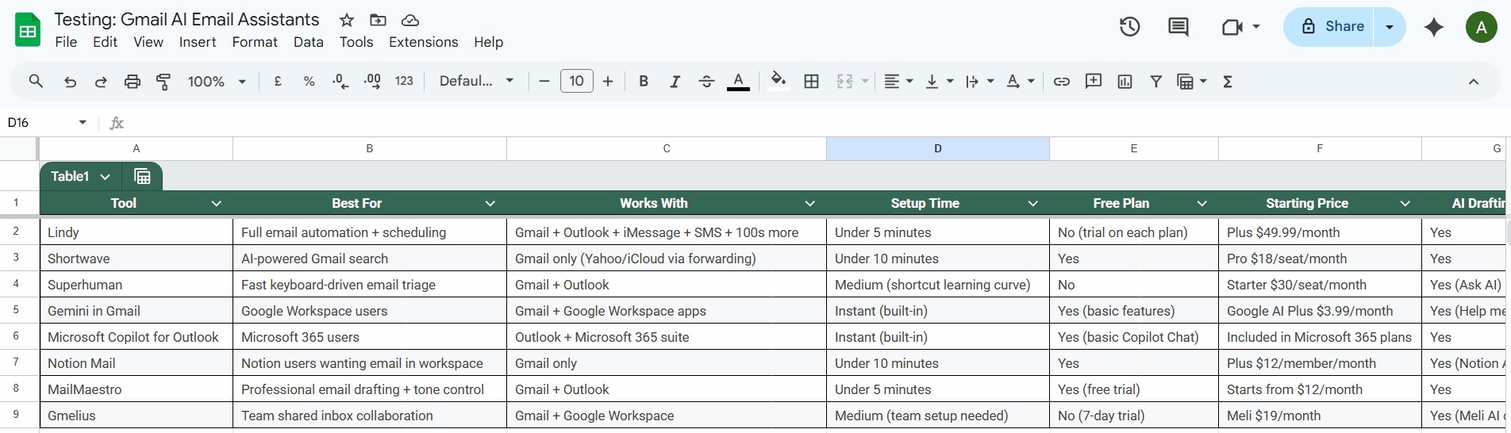Open the Extensions menu
1511x433 pixels.
click(x=423, y=42)
